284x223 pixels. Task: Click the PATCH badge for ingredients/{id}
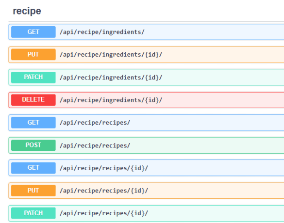[33, 78]
